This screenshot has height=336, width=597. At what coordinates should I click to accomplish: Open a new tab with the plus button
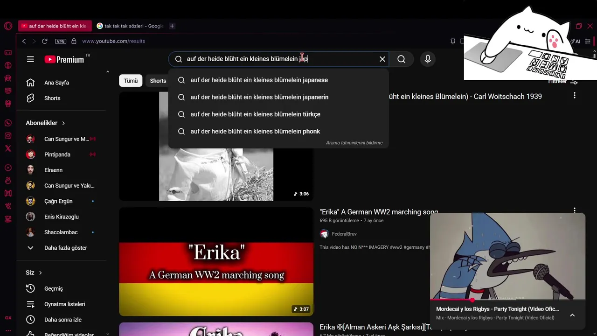pos(172,26)
